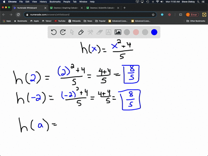Go back to previous page
This screenshot has width=208, height=156.
point(4,15)
